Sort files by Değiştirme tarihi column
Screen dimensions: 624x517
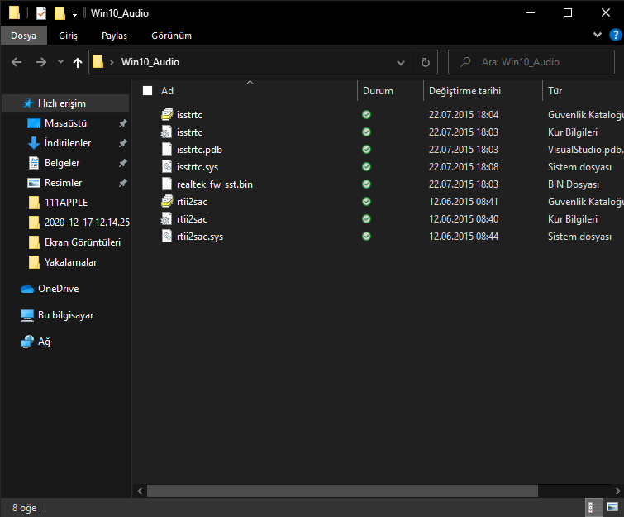[464, 91]
